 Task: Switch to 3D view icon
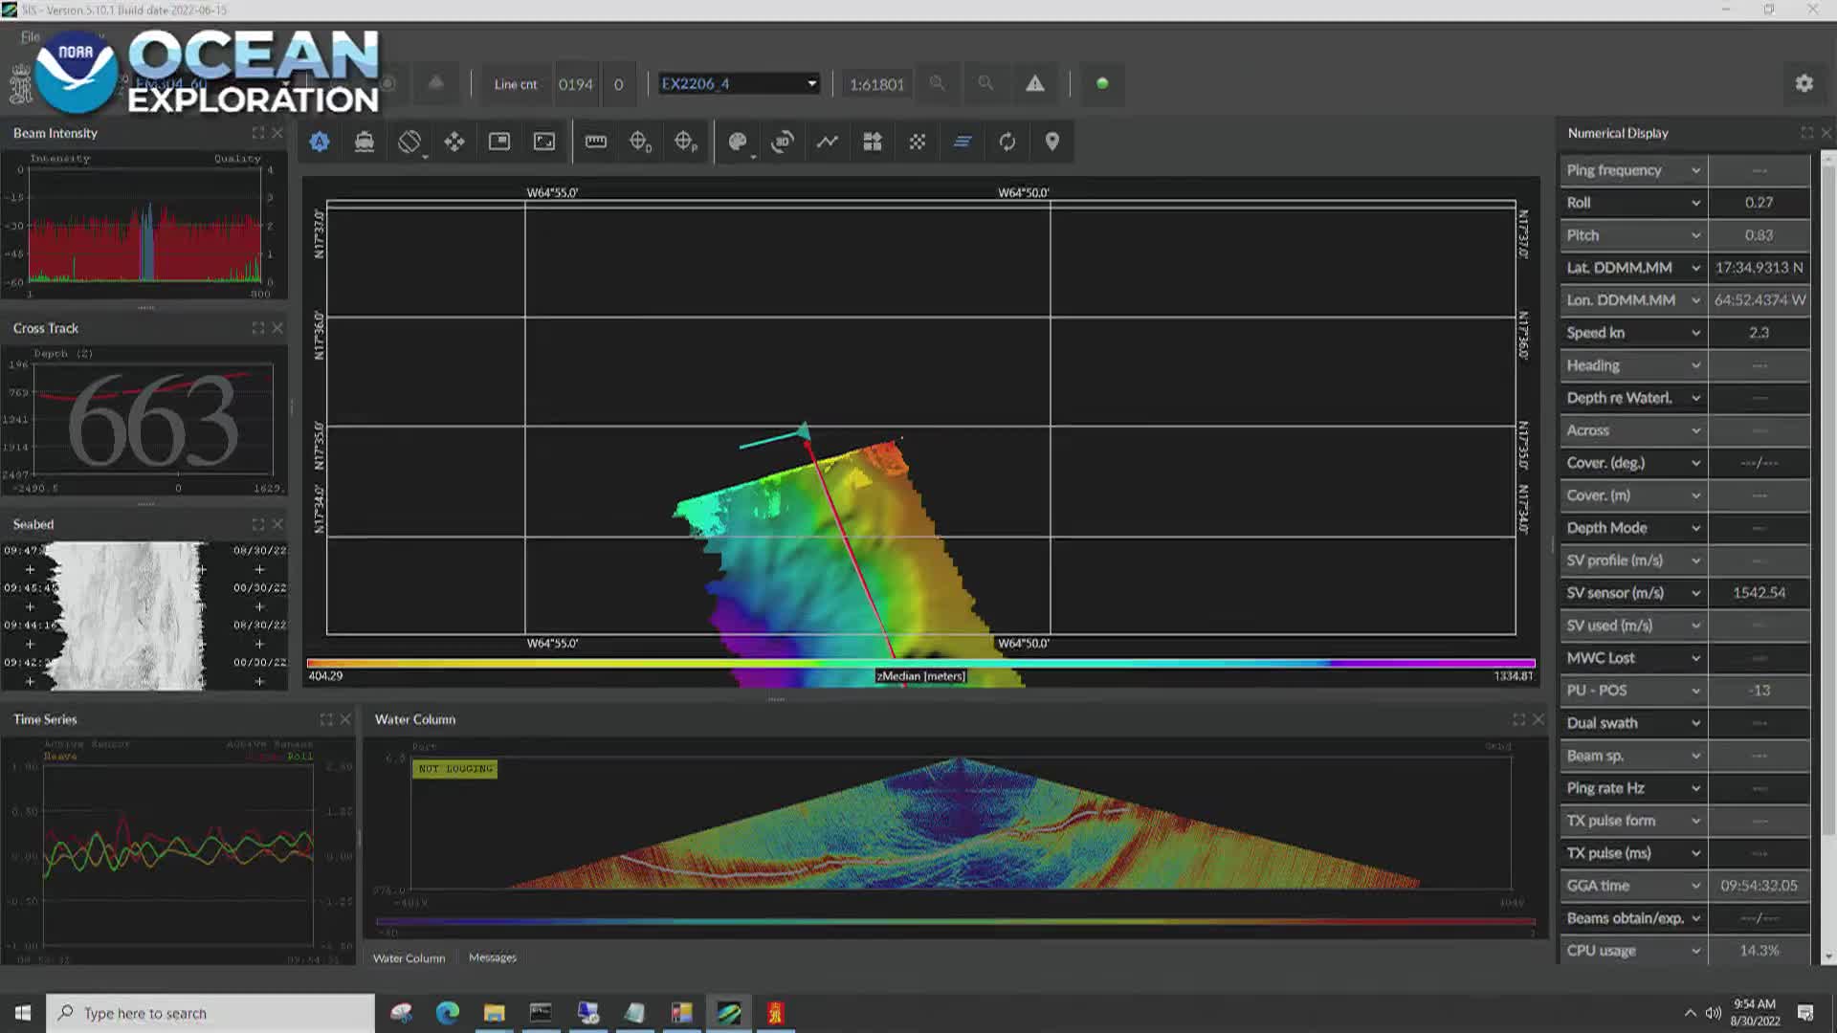click(783, 142)
